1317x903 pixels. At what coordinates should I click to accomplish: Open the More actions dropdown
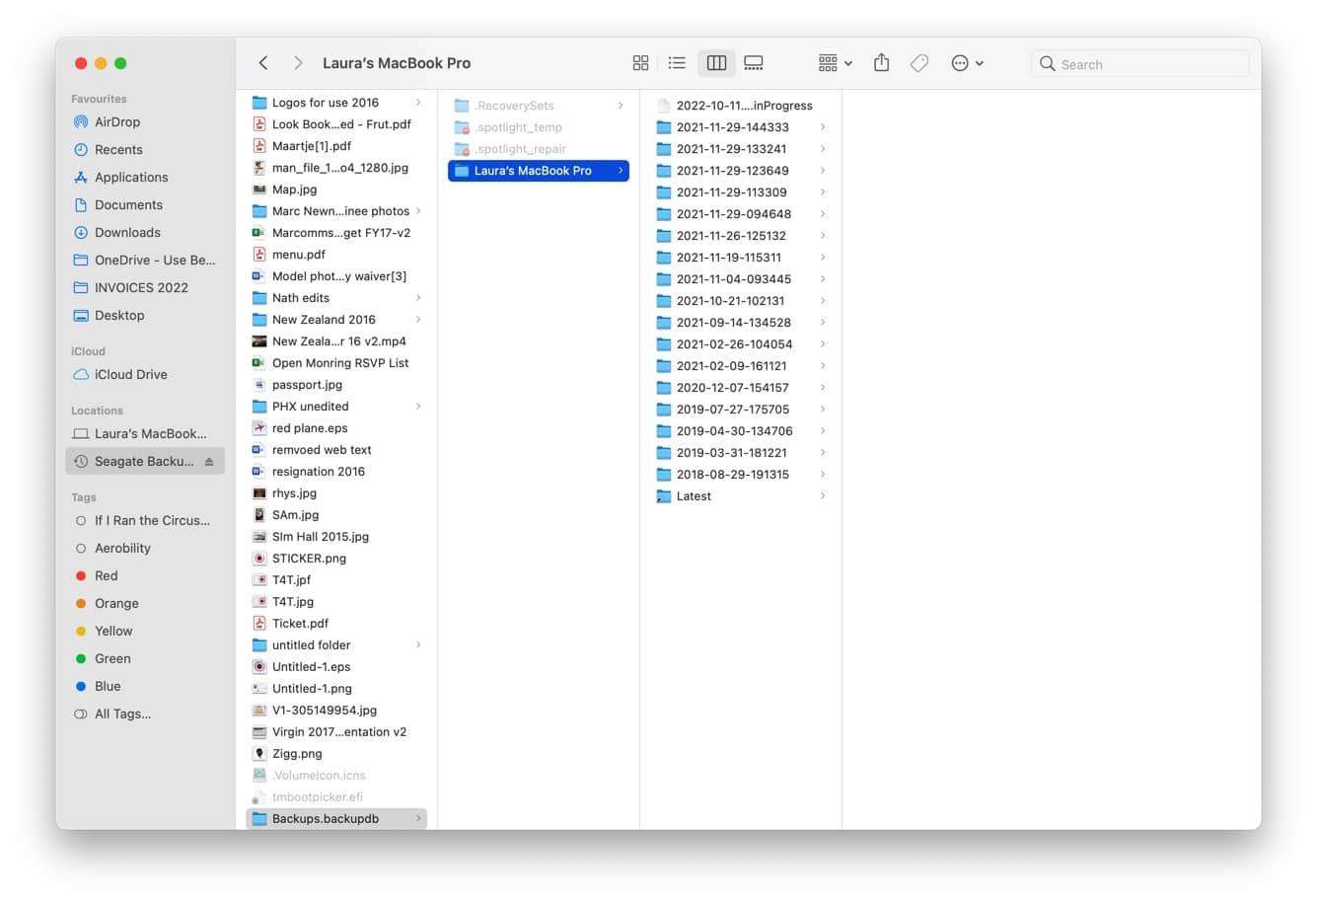[967, 62]
